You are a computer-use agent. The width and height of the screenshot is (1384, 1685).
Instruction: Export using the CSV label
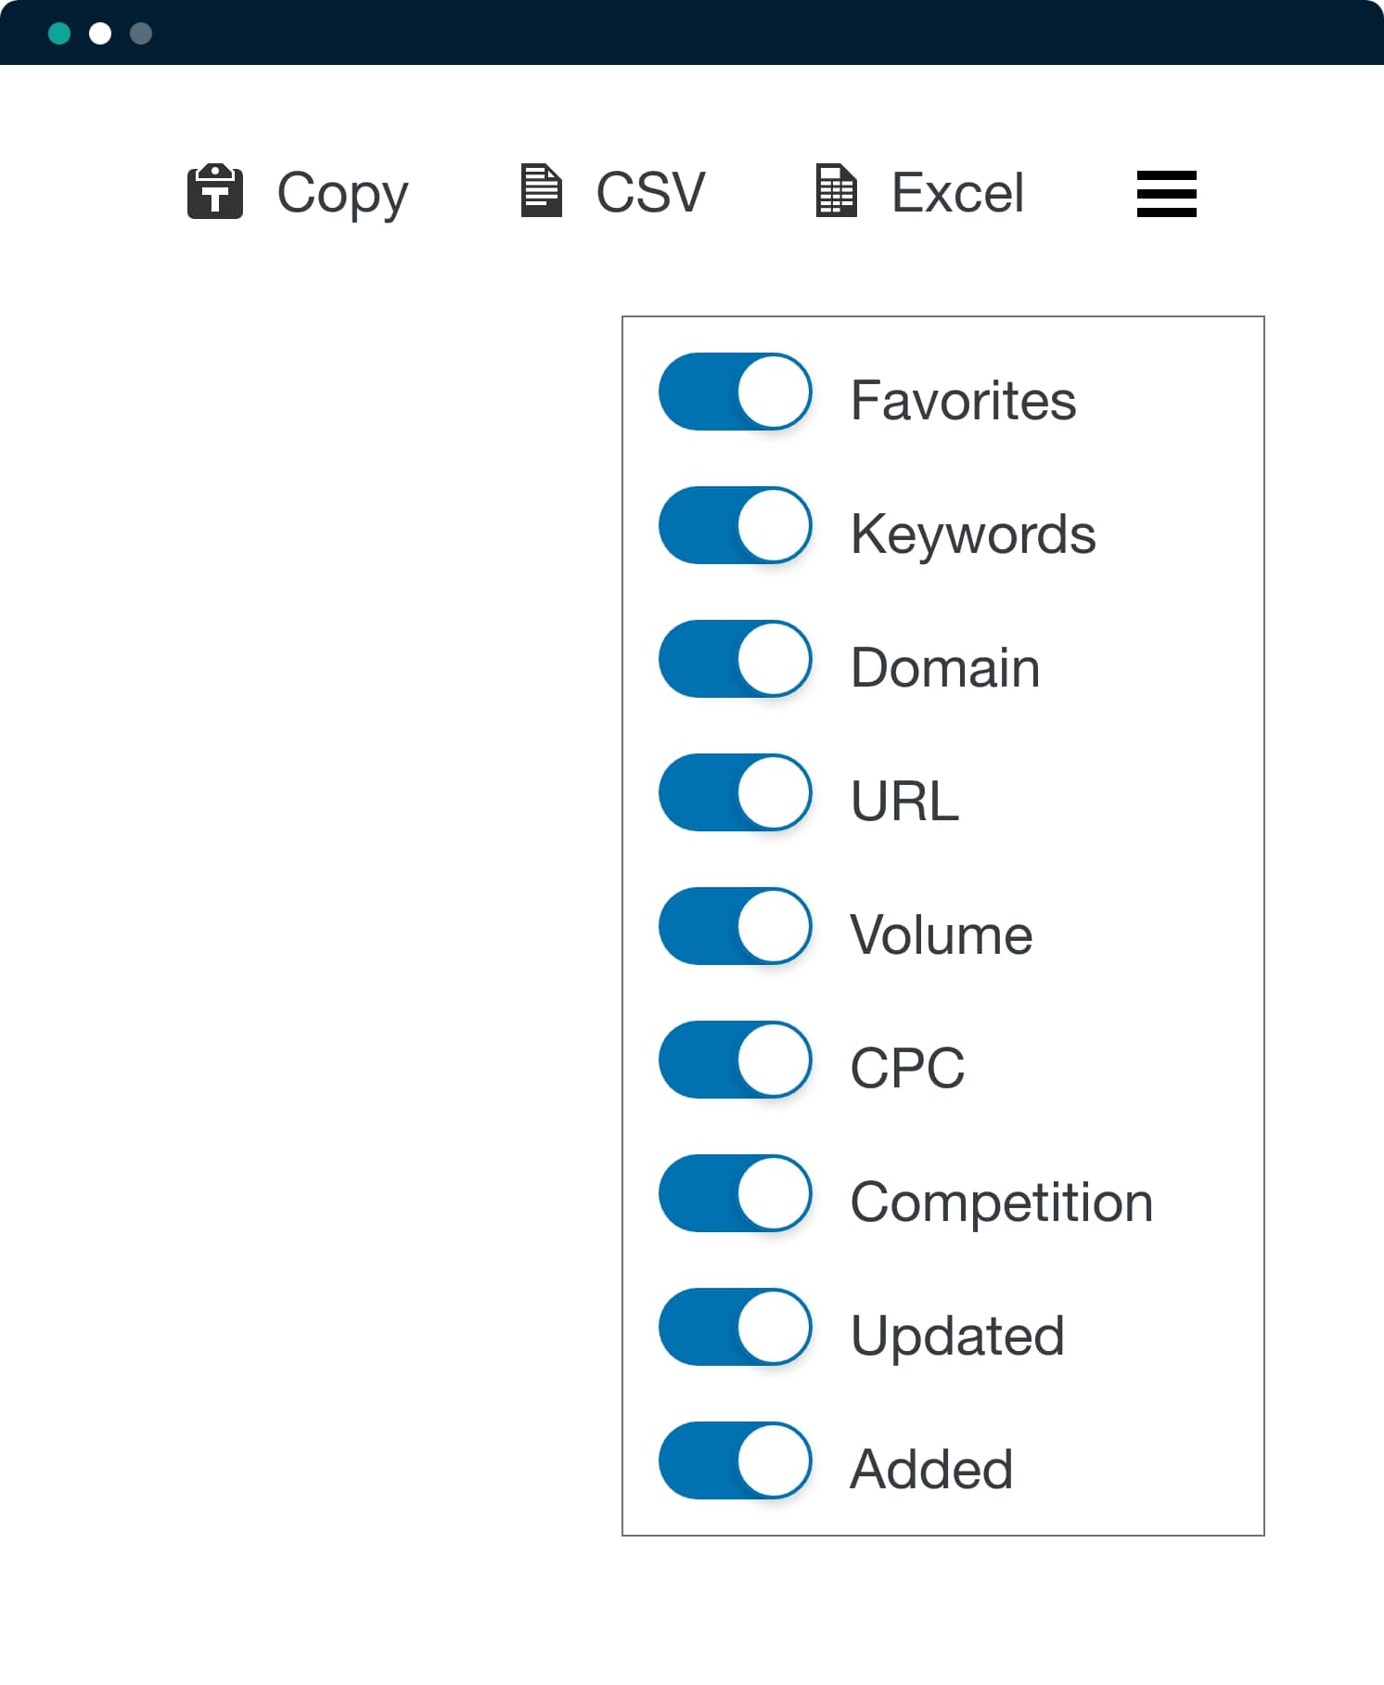click(x=650, y=193)
